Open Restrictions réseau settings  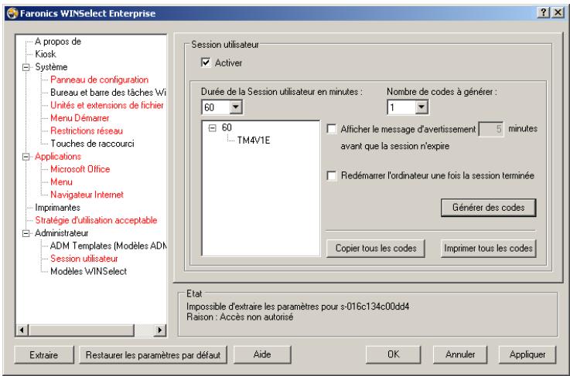point(87,130)
